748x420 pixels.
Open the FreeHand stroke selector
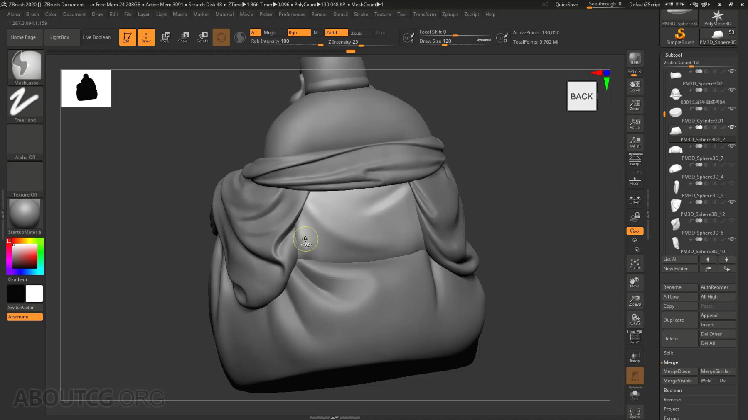point(25,105)
